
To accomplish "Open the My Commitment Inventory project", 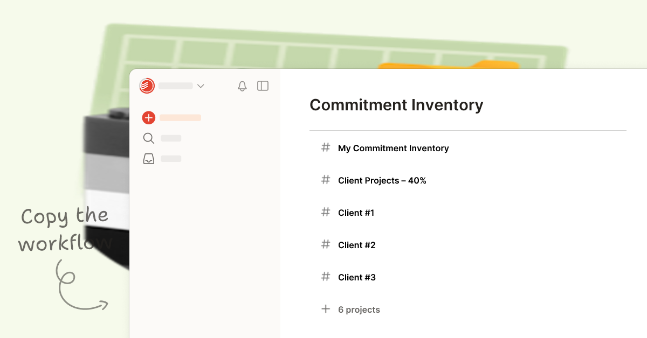I will click(x=393, y=148).
